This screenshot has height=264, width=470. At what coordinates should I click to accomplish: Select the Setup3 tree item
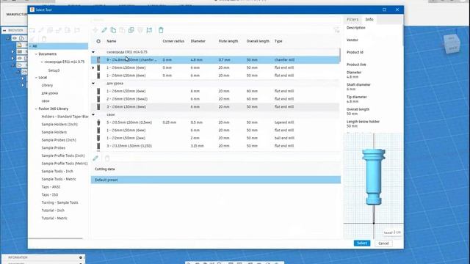coord(54,70)
